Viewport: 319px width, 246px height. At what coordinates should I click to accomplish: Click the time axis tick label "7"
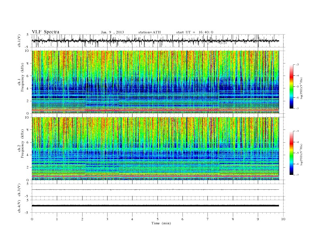tap(208, 219)
